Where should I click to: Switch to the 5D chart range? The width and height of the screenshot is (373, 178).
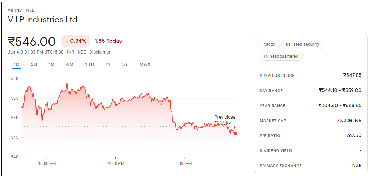pos(34,64)
